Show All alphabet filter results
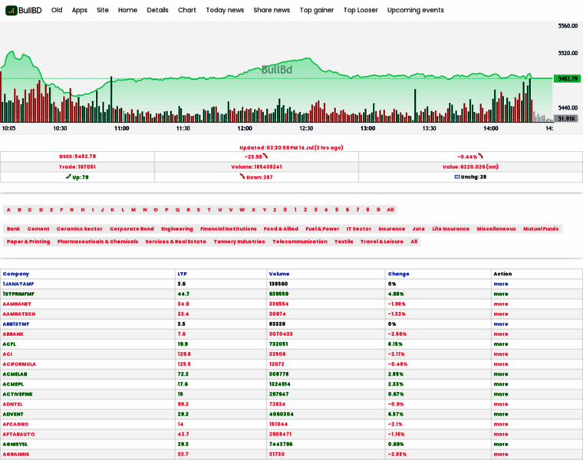The image size is (583, 460). pos(390,209)
